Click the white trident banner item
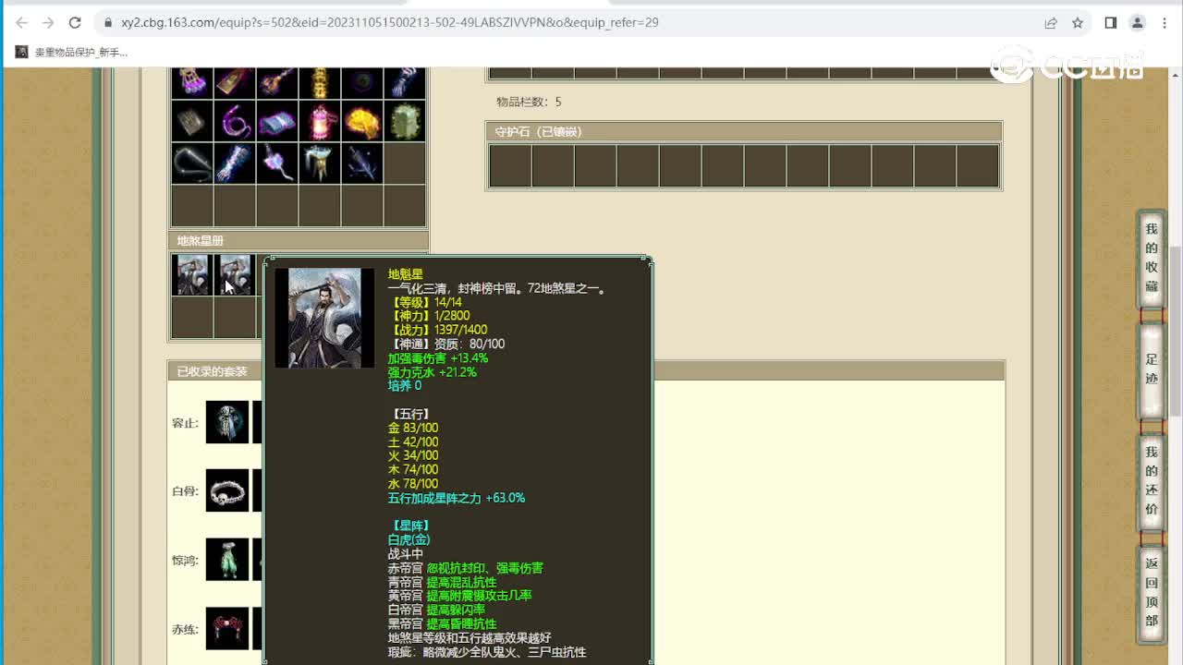 pyautogui.click(x=320, y=163)
